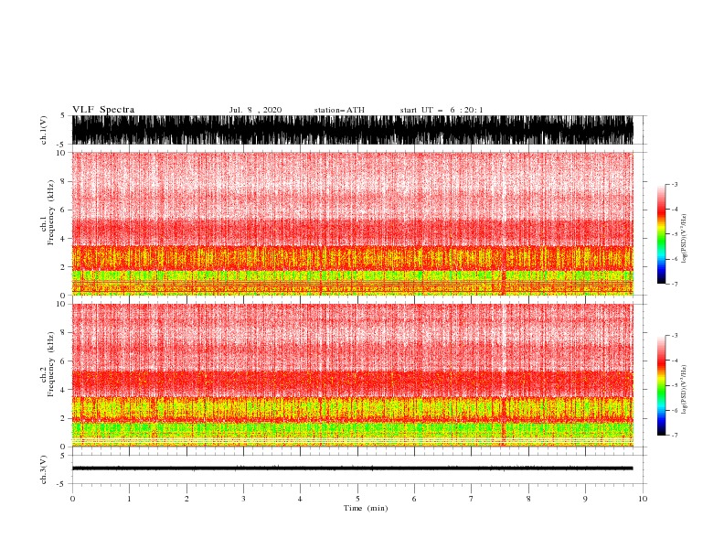Image resolution: width=724 pixels, height=560 pixels.
Task: Click time axis tick label '3'
Action: point(243,499)
